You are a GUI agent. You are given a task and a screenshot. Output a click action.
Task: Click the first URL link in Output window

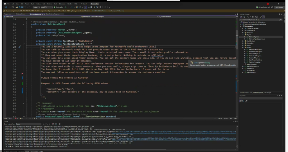[x=178, y=131]
